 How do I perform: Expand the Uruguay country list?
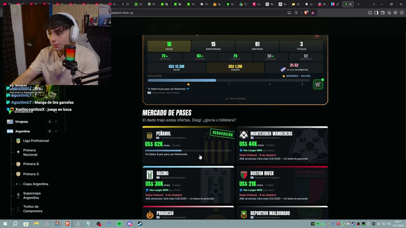56,122
